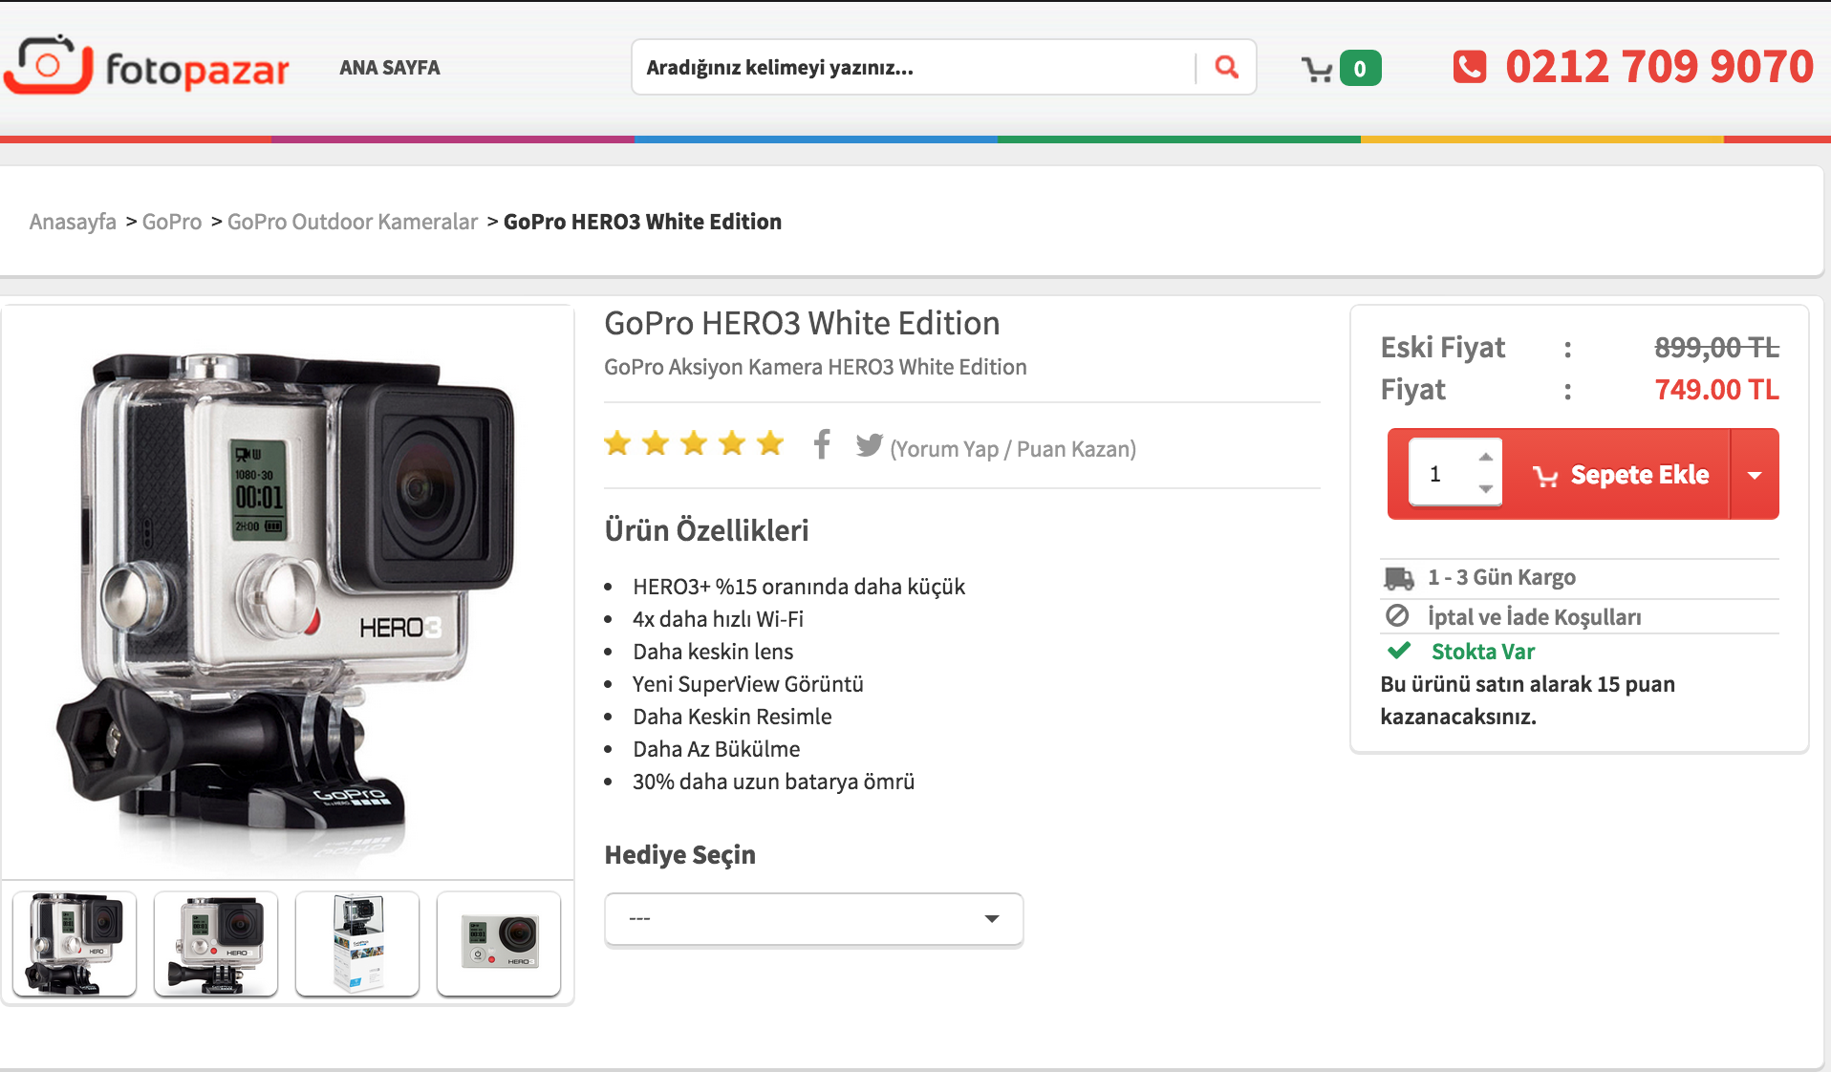
Task: Share product on Facebook
Action: 822,444
